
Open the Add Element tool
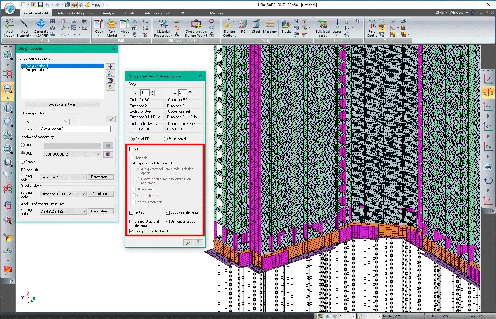pyautogui.click(x=24, y=28)
